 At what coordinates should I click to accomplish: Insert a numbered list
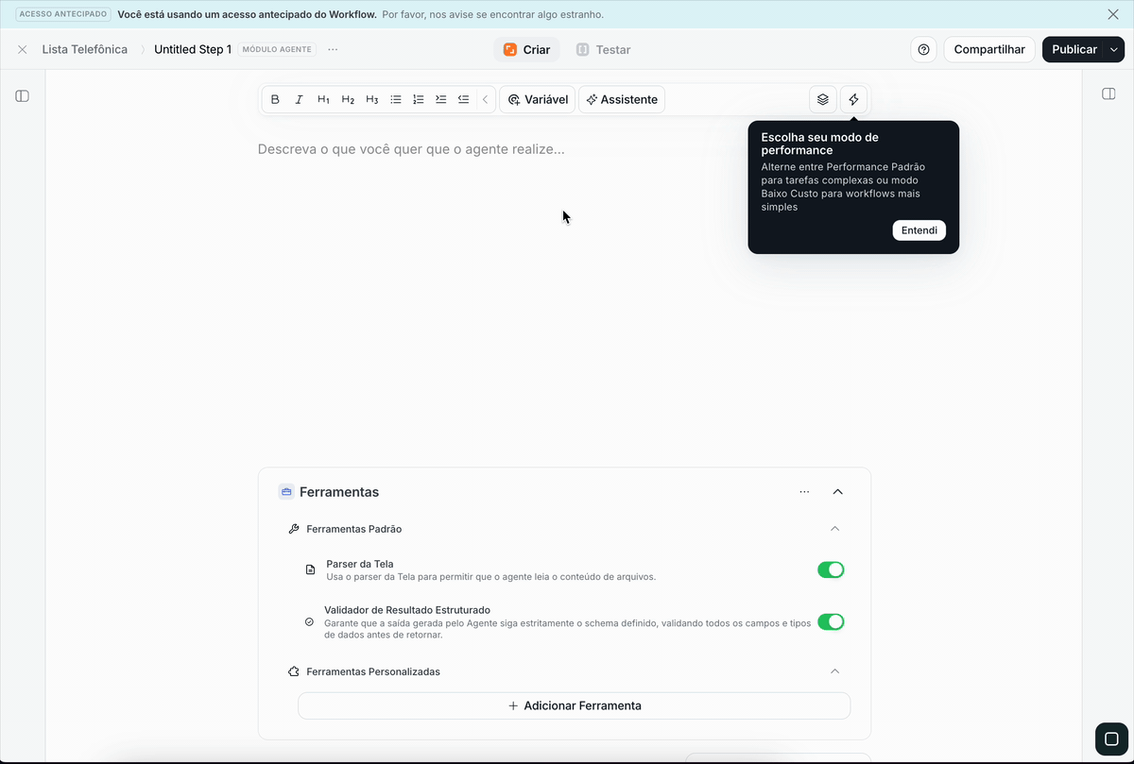coord(419,99)
